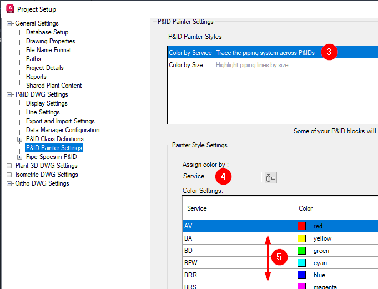Click the Color column header
This screenshot has height=289, width=378.
tap(337, 208)
